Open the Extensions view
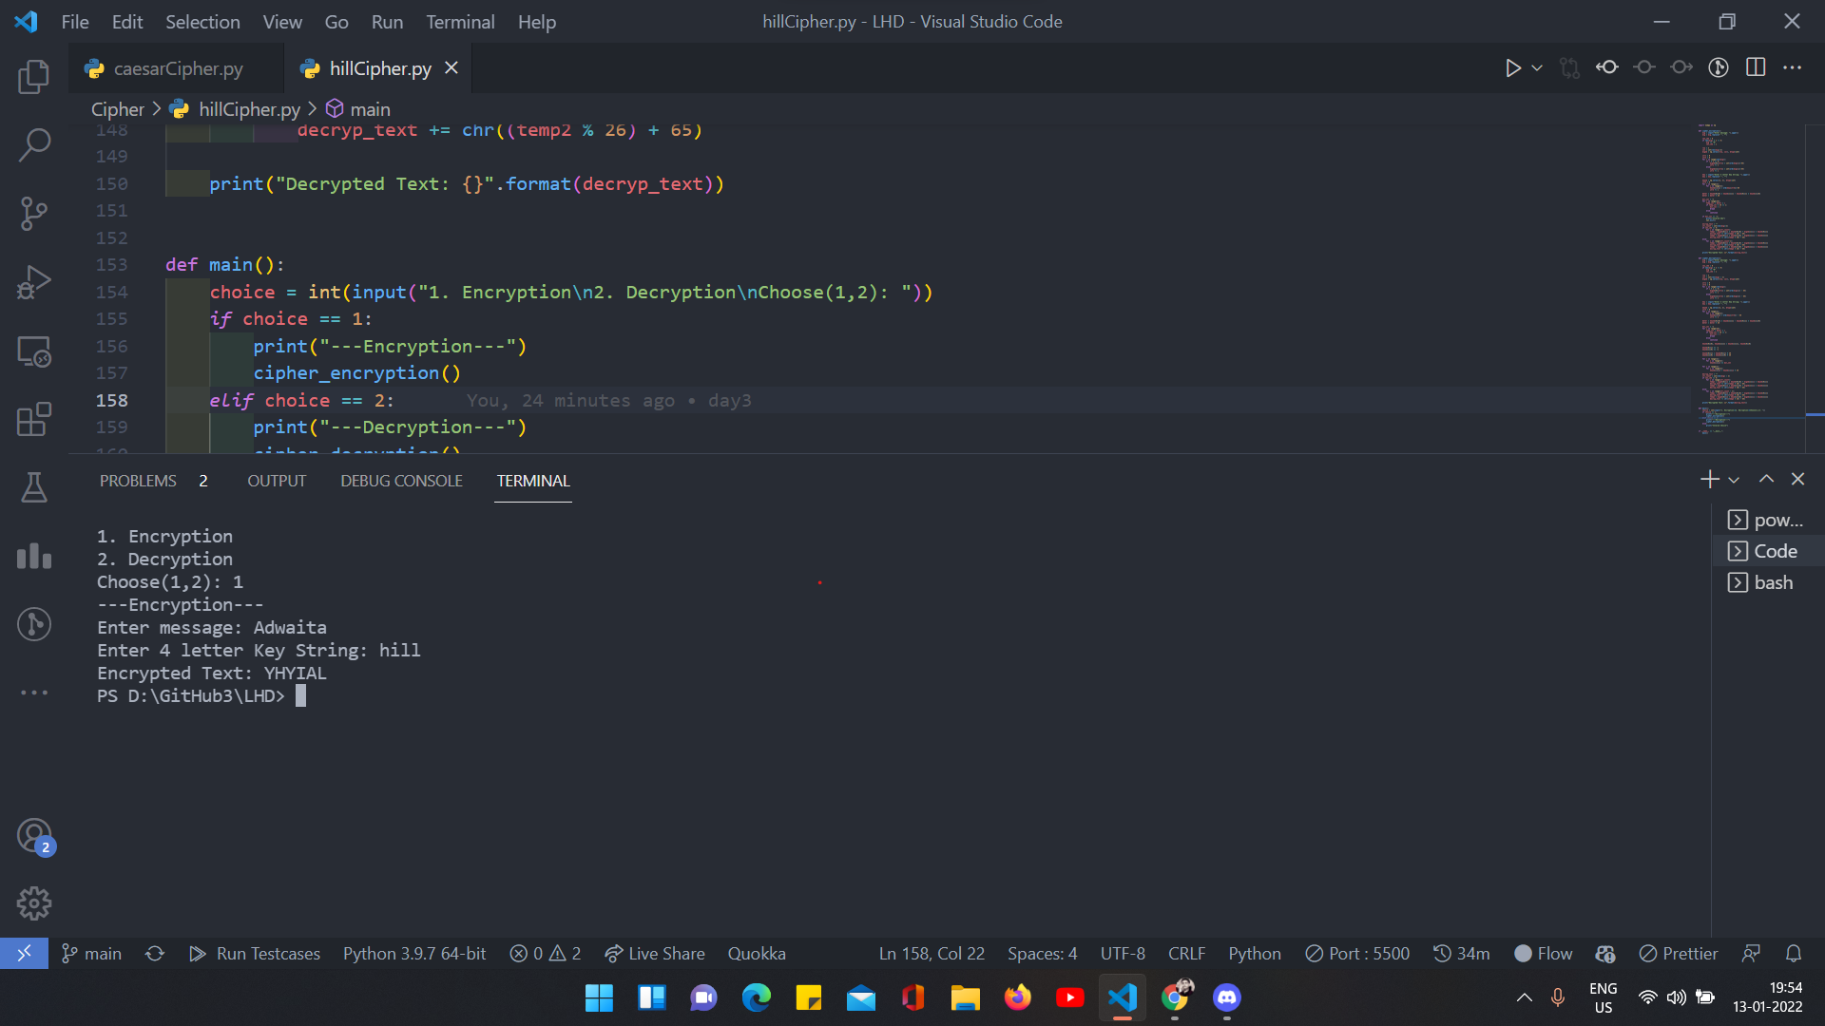The width and height of the screenshot is (1825, 1026). 34,419
